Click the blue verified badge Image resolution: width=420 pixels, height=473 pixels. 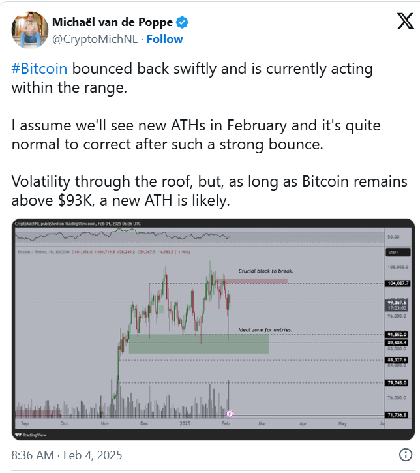pos(182,22)
